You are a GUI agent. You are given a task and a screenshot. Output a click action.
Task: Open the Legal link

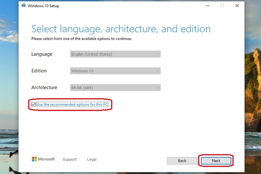[x=92, y=159]
